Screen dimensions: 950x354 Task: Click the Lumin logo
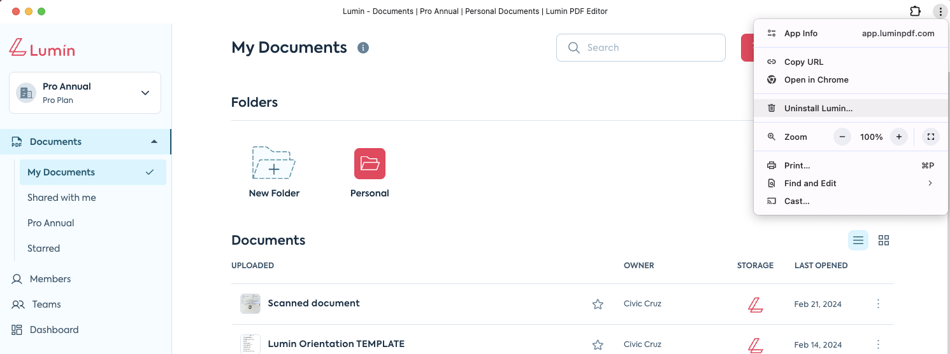click(42, 48)
